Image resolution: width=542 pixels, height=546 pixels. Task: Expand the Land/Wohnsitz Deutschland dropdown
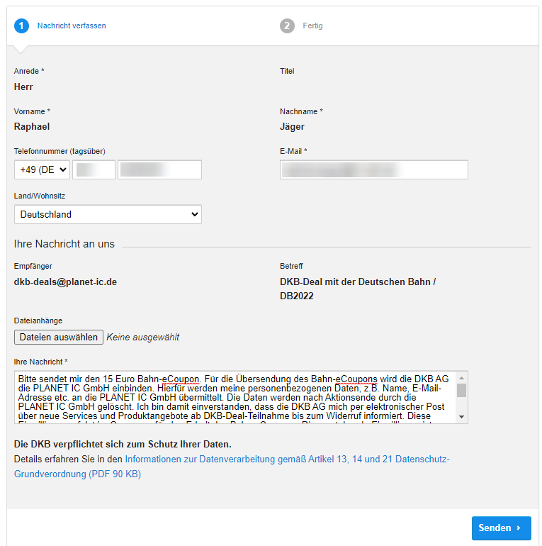(x=108, y=214)
